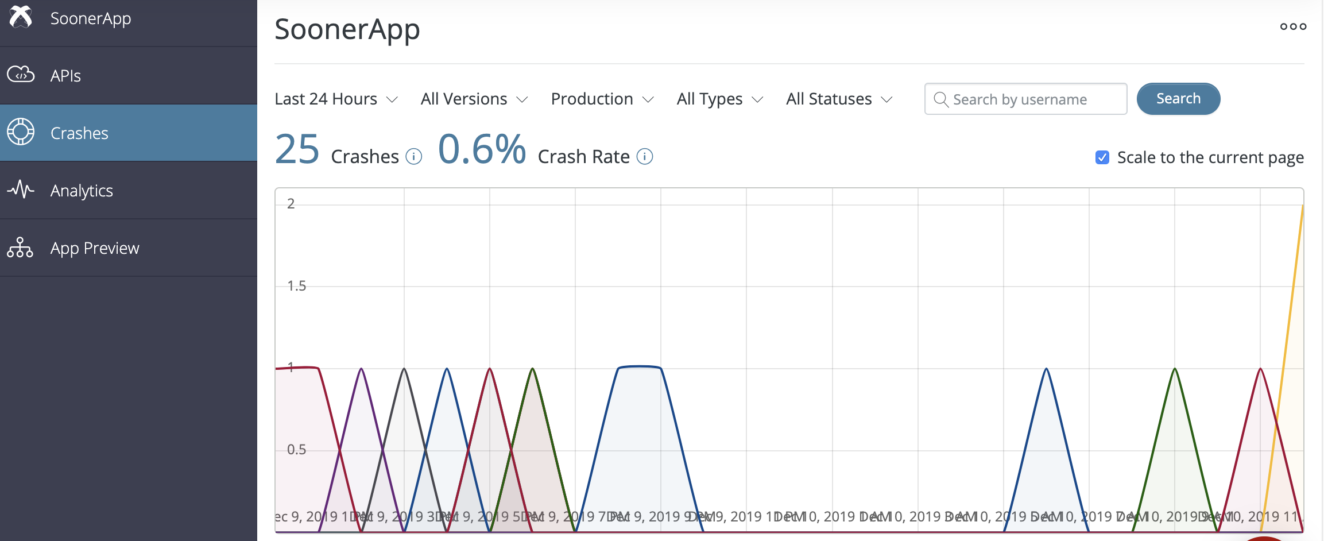The image size is (1324, 541).
Task: Click the Crashes lifebuoy icon
Action: coord(21,132)
